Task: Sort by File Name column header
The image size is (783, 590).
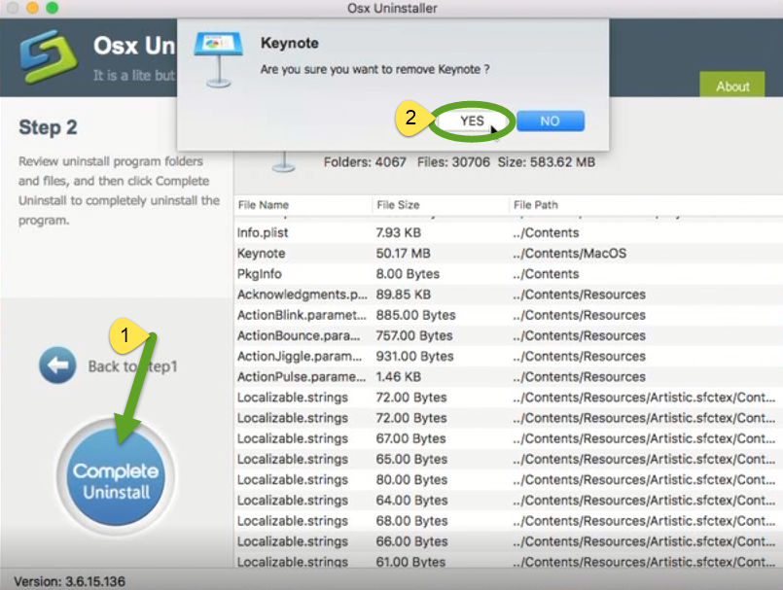Action: click(263, 205)
